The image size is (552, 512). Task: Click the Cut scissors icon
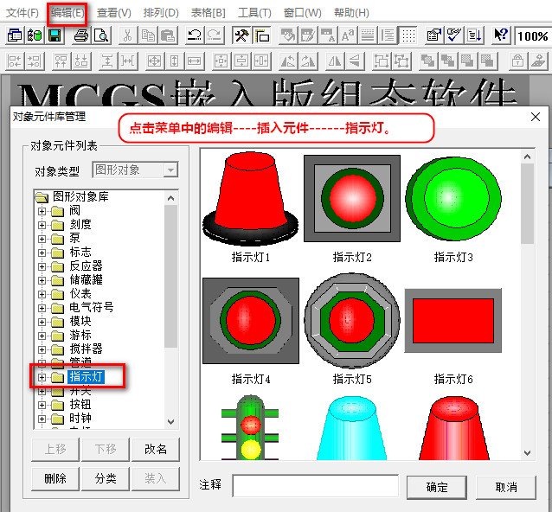[127, 35]
